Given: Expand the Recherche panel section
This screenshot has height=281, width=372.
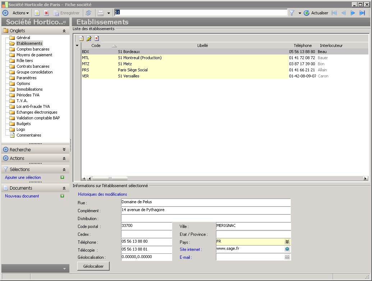Looking at the screenshot, I should (64, 150).
